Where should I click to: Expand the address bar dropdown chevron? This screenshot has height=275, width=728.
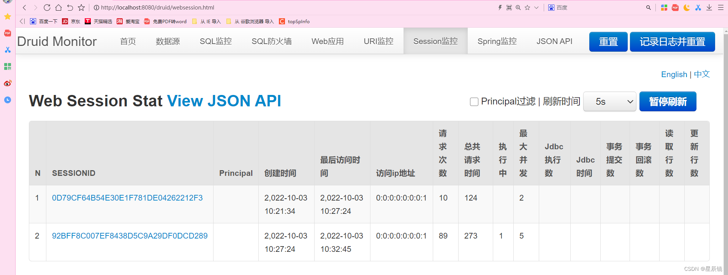[x=537, y=8]
